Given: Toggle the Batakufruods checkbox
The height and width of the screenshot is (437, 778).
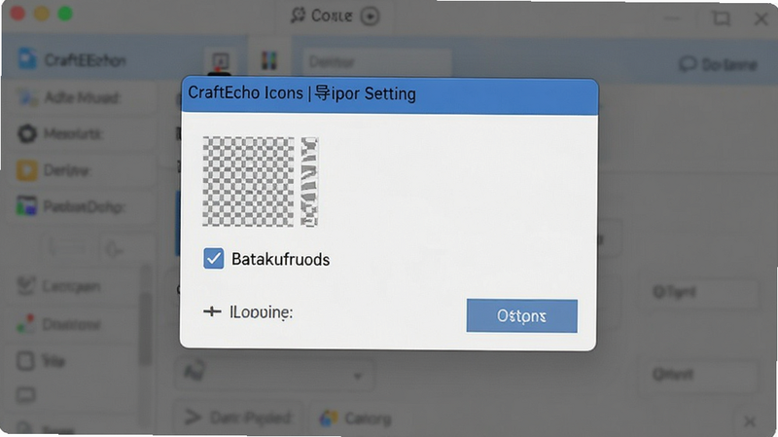Looking at the screenshot, I should 213,259.
